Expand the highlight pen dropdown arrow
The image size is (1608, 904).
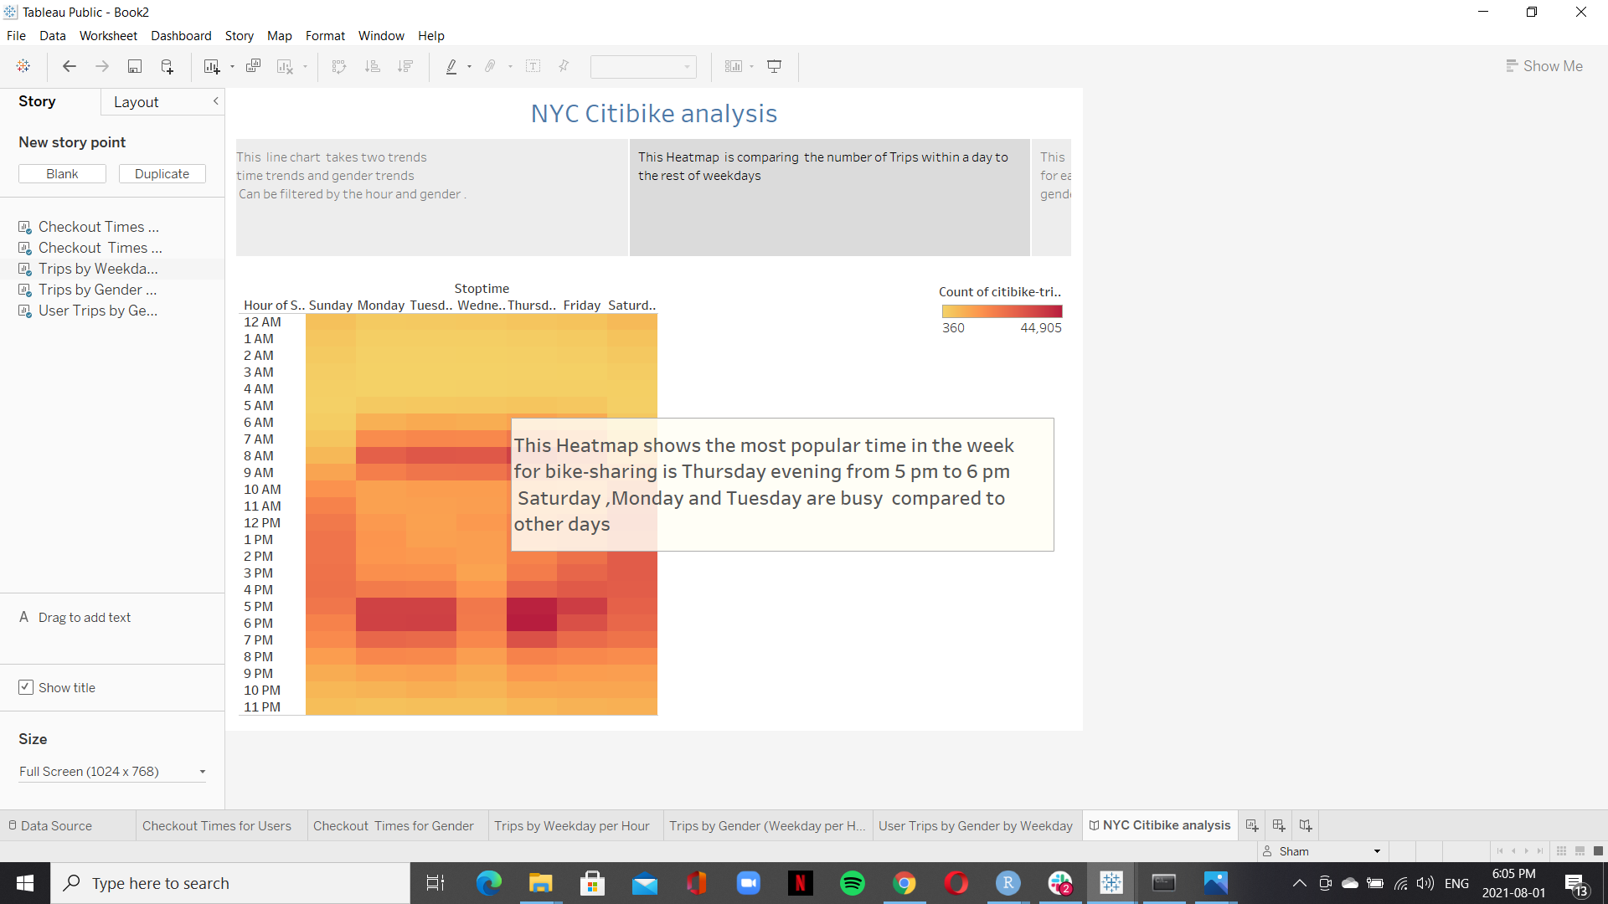[x=469, y=67]
